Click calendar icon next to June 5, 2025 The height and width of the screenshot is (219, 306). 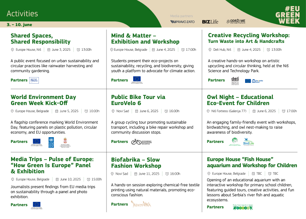(57, 111)
